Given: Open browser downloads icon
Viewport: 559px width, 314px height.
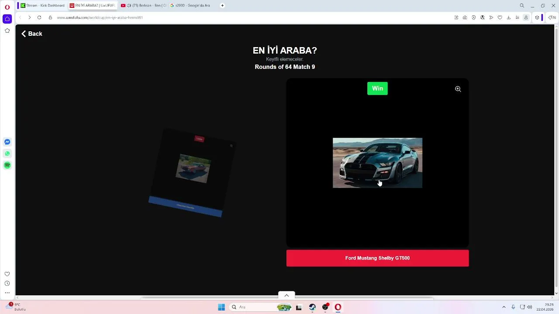Looking at the screenshot, I should pos(509,17).
